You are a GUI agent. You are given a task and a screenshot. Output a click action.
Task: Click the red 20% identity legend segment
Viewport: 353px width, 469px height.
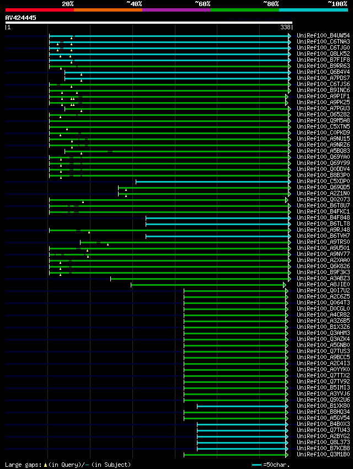coord(40,10)
